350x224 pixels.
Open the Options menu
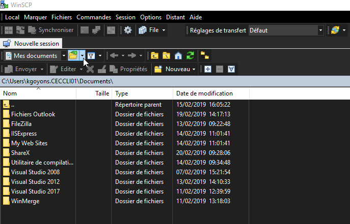pyautogui.click(x=151, y=17)
